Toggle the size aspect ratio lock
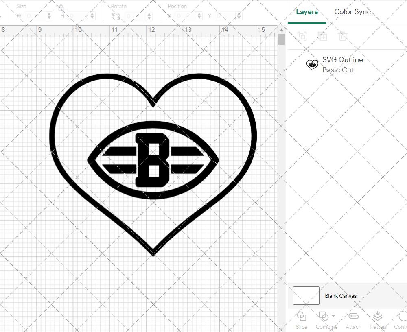Image resolution: width=407 pixels, height=332 pixels. click(60, 8)
